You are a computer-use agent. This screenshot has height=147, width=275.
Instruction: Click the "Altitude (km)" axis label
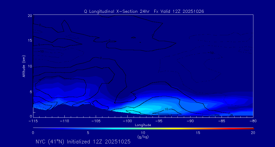point(24,66)
